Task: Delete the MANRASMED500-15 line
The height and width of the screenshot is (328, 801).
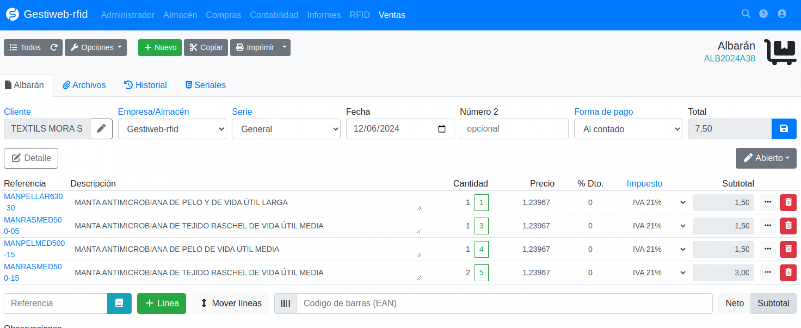Action: click(x=788, y=273)
